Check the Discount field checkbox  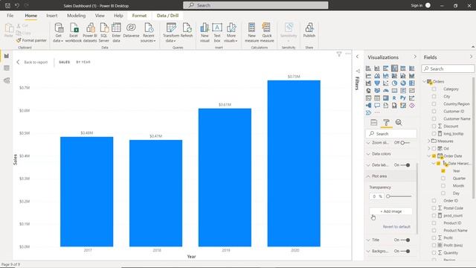(434, 126)
